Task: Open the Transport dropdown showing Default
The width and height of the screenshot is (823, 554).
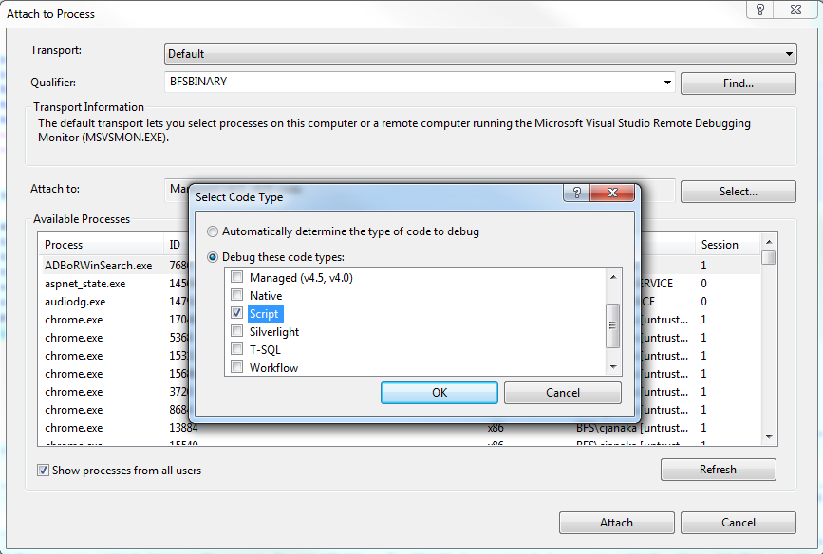Action: point(789,53)
